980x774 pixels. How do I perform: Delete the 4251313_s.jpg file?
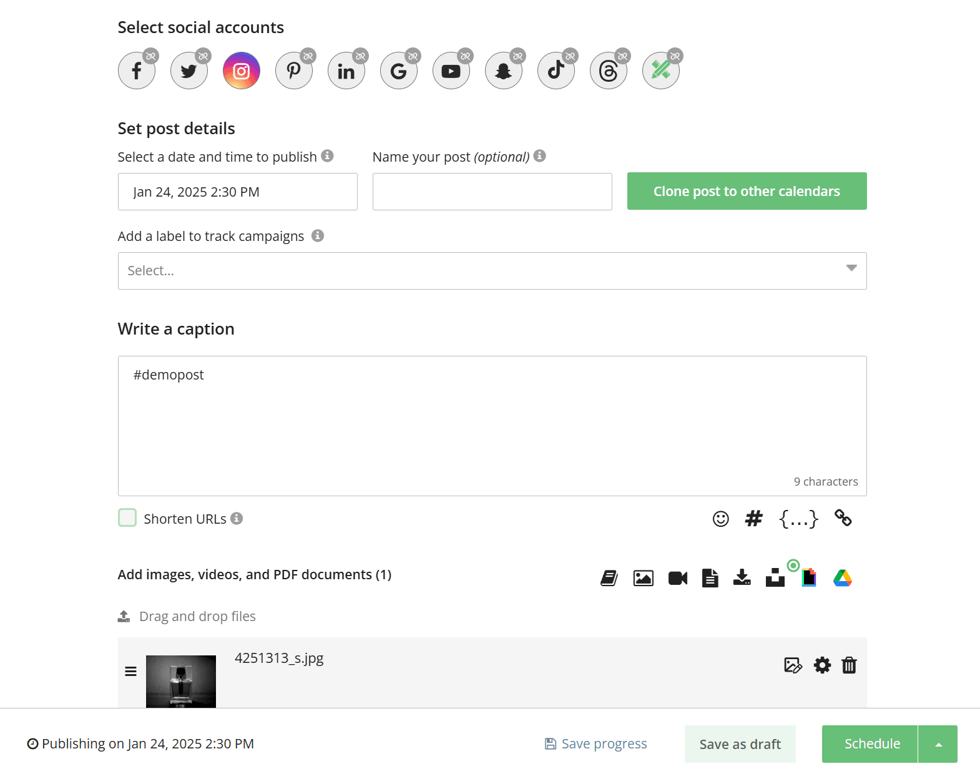tap(849, 665)
